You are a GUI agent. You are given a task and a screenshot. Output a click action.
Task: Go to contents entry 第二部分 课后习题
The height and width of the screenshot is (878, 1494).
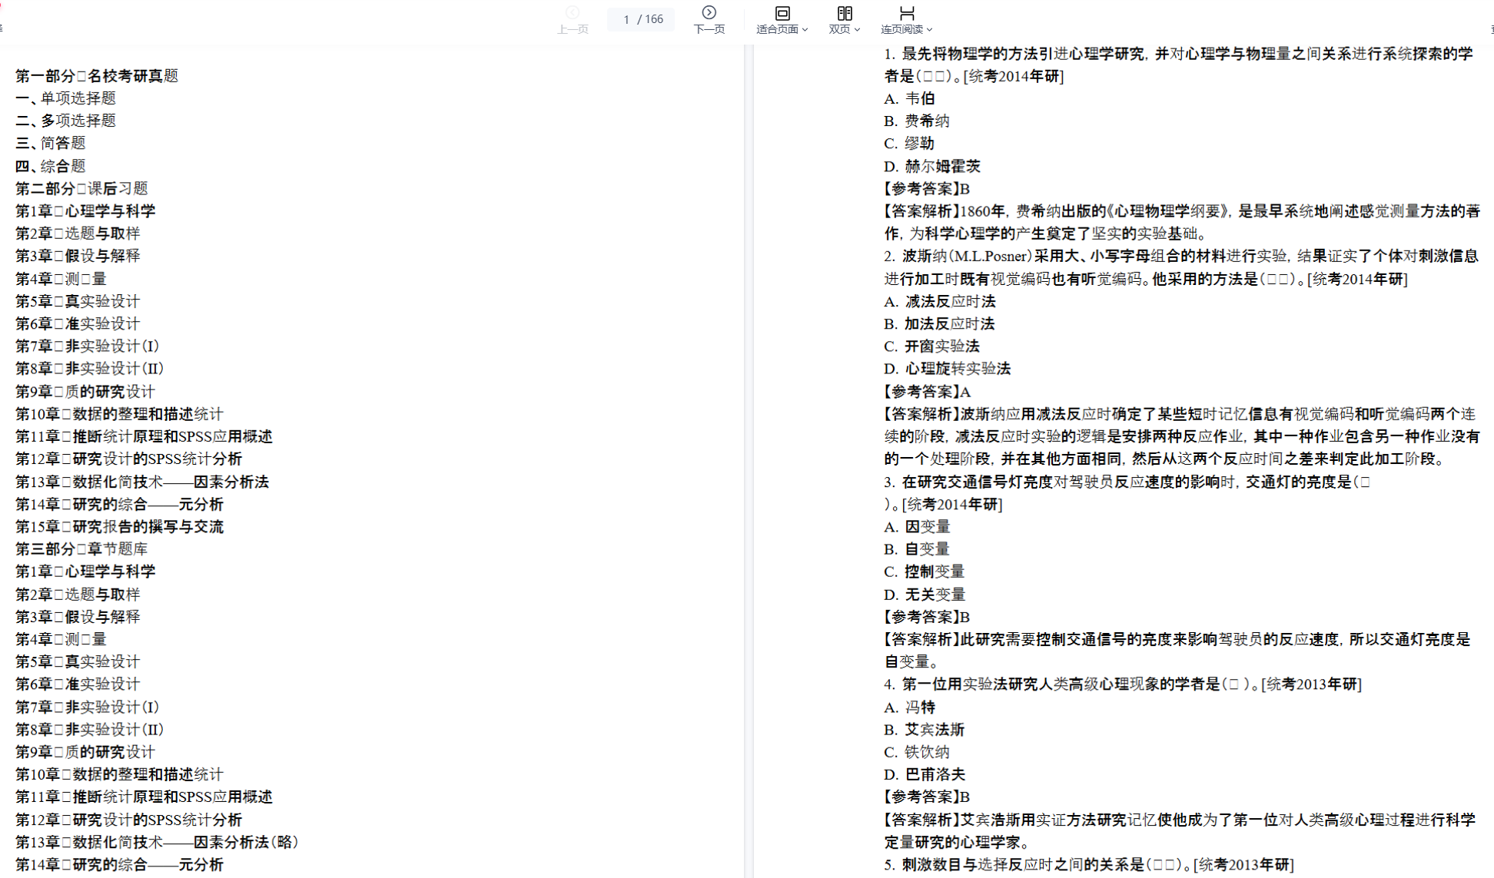(81, 188)
